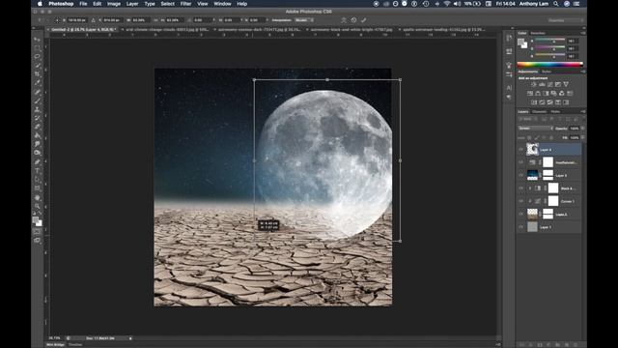Select the Lasso tool
The image size is (618, 348).
[x=37, y=56]
